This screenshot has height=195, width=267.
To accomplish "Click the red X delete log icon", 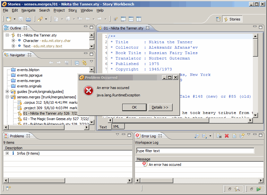I will coord(227,136).
